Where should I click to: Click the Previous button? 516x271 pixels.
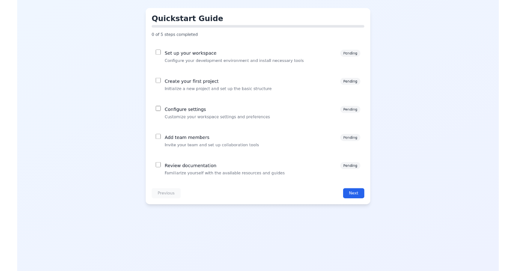(166, 193)
